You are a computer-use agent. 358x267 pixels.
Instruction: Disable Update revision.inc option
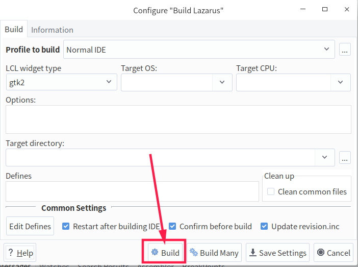tap(264, 226)
